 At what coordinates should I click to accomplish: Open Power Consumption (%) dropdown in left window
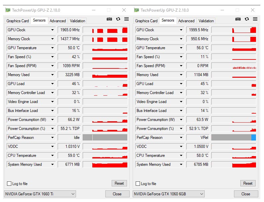53,129
